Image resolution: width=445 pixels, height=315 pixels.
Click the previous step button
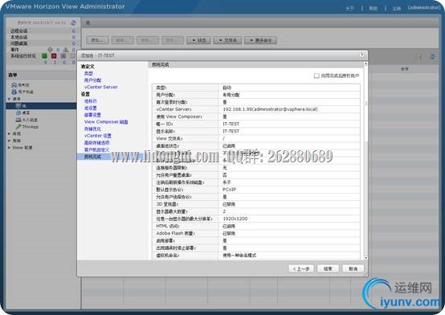click(301, 268)
